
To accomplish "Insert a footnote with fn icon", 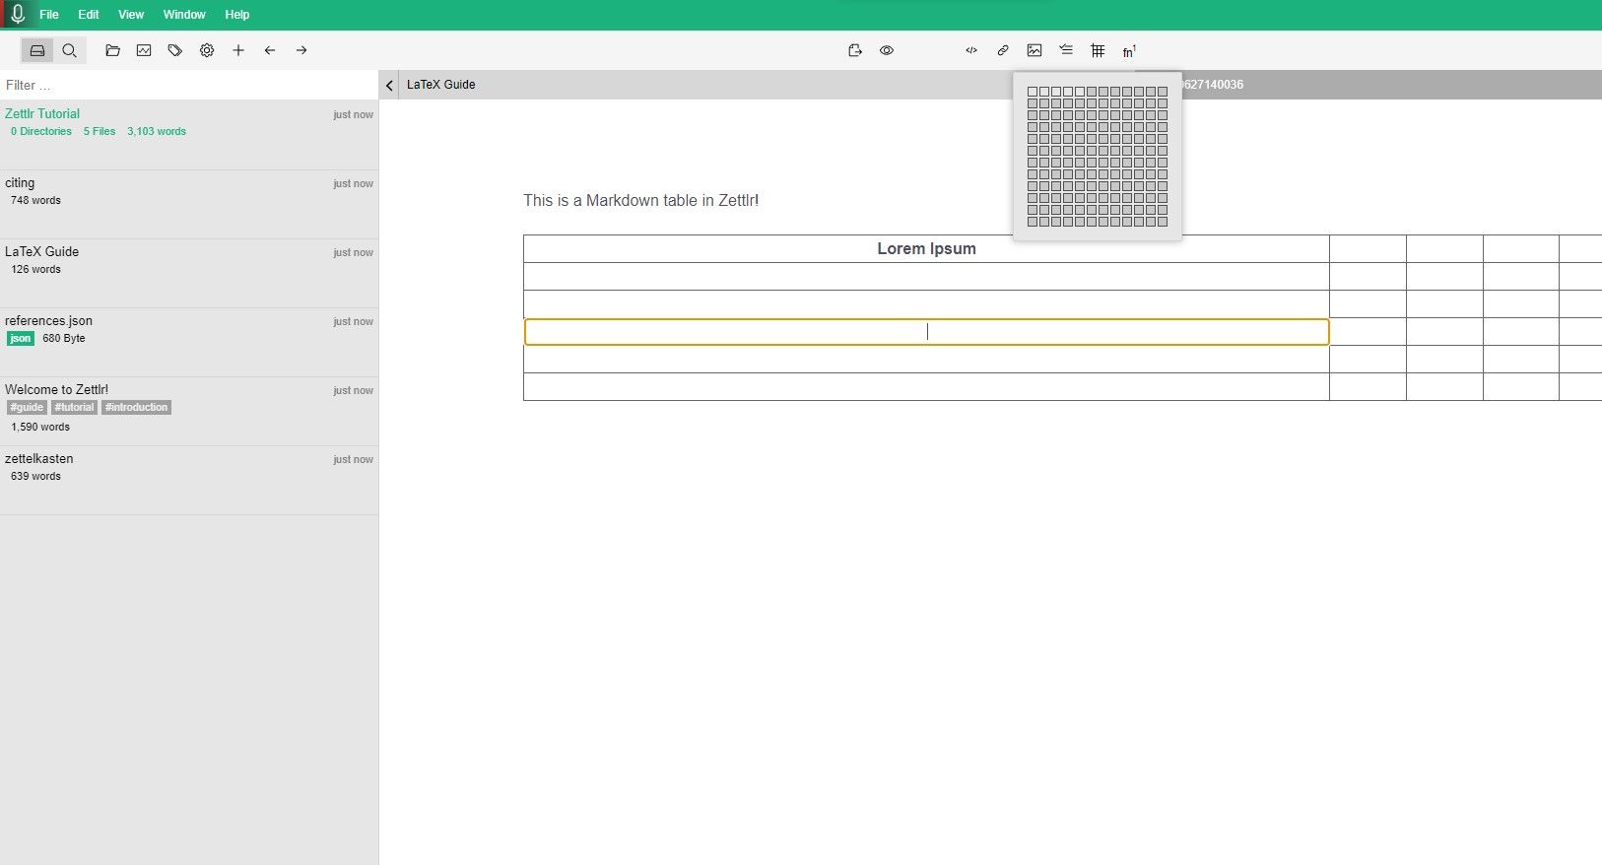I will point(1129,51).
